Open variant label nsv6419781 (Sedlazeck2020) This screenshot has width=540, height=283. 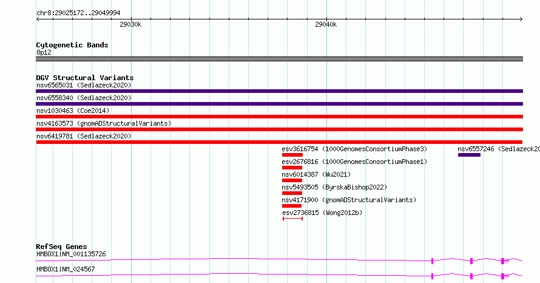(84, 136)
